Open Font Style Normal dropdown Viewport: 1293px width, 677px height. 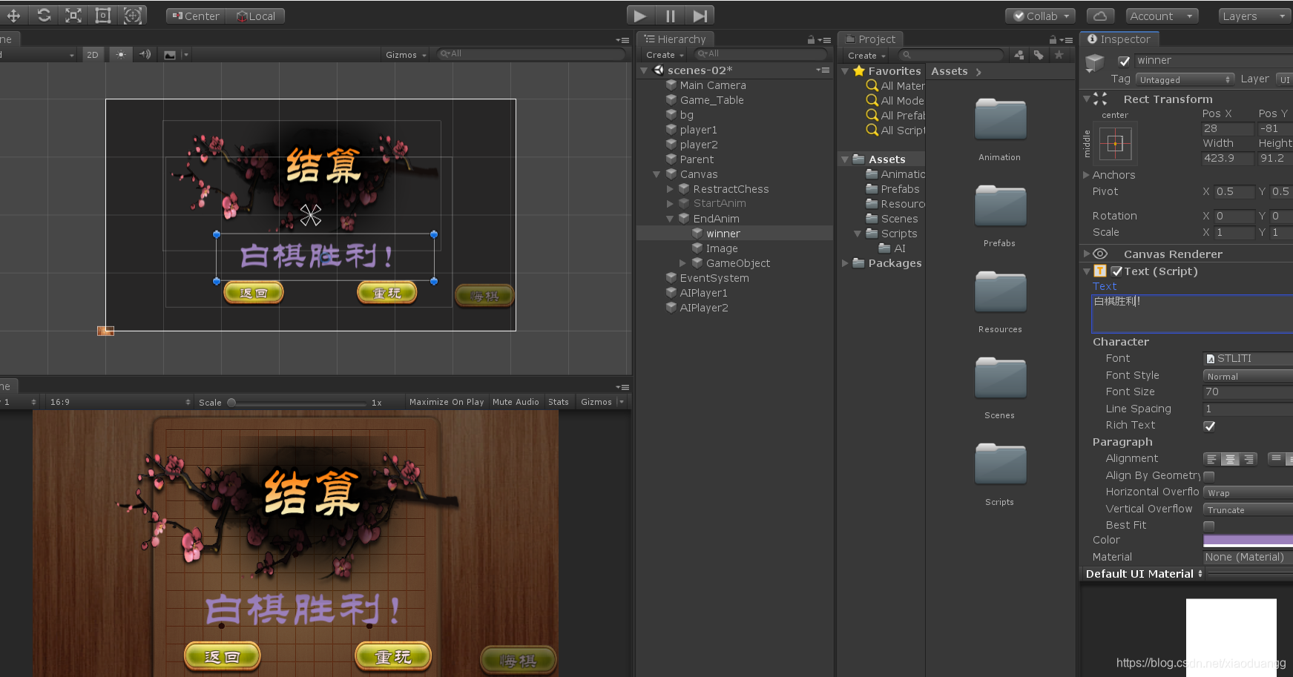click(x=1248, y=377)
